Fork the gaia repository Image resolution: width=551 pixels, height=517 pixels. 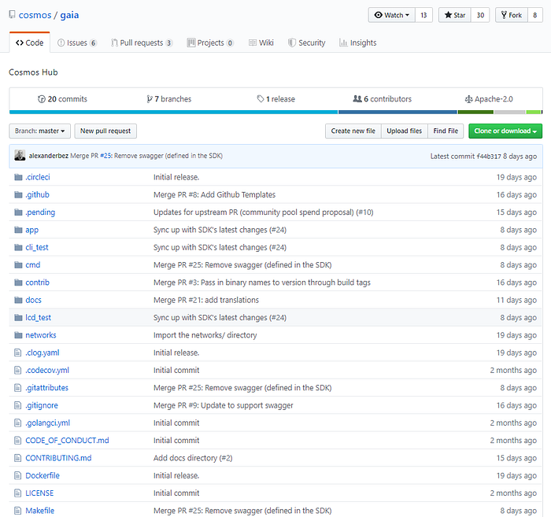pyautogui.click(x=512, y=15)
